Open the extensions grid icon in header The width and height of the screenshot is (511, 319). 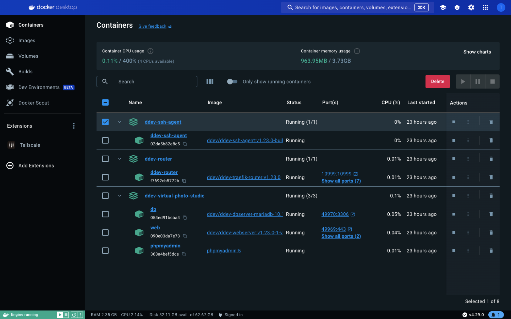point(485,7)
